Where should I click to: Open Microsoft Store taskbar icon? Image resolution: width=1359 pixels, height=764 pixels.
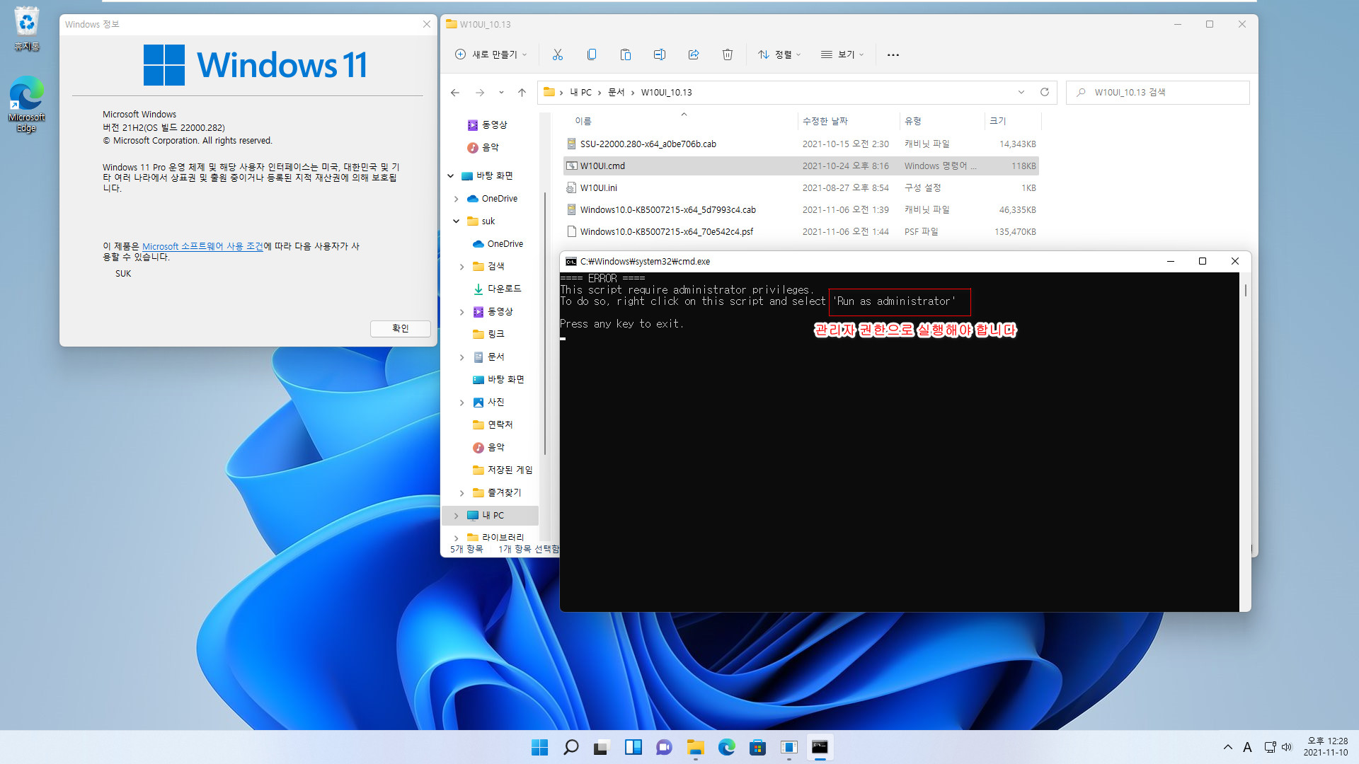(x=757, y=747)
